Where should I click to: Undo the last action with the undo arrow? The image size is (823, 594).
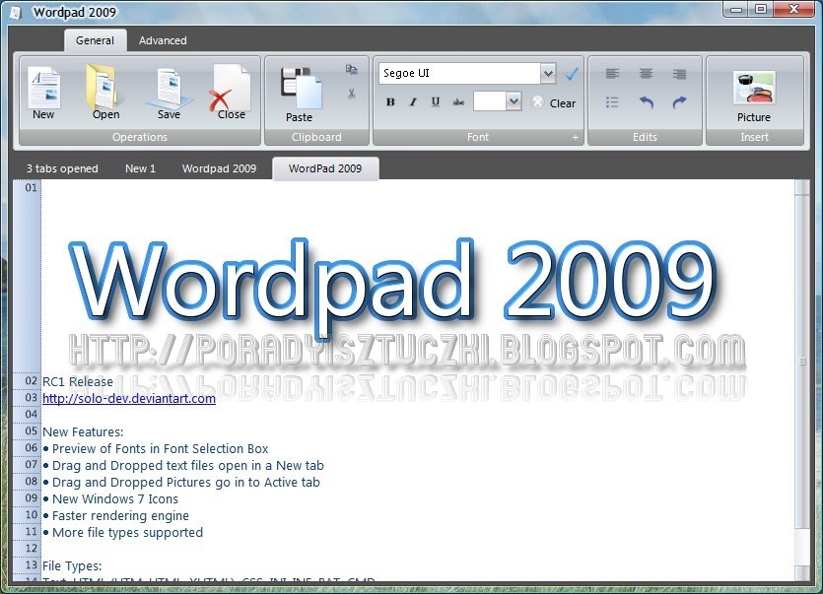648,101
